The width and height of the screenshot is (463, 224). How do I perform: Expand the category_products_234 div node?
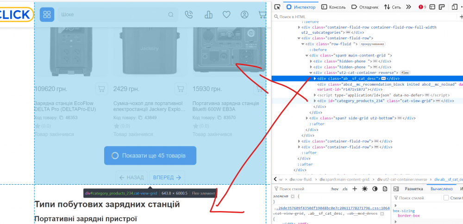pos(315,101)
